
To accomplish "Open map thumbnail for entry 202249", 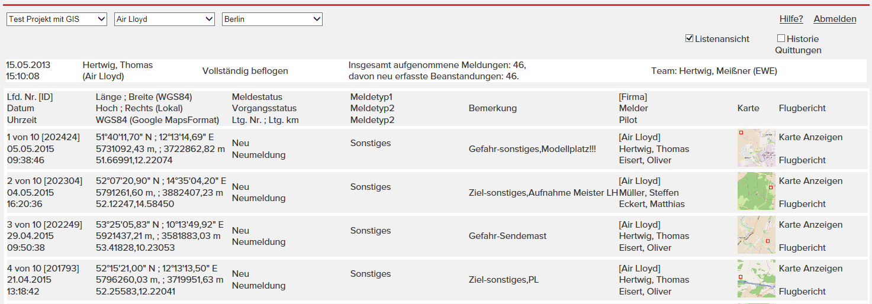I will click(x=756, y=235).
